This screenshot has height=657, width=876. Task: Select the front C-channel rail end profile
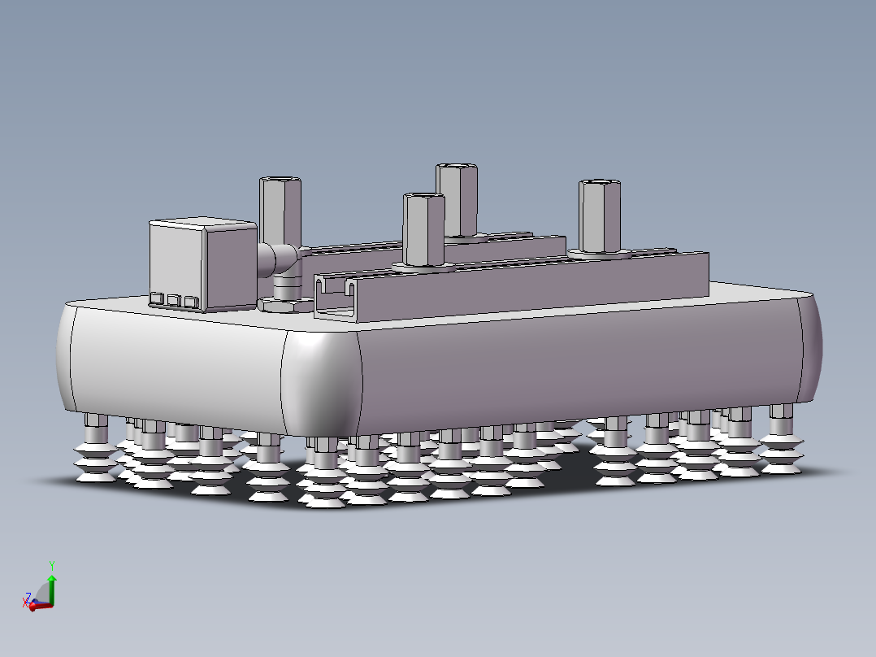click(335, 298)
